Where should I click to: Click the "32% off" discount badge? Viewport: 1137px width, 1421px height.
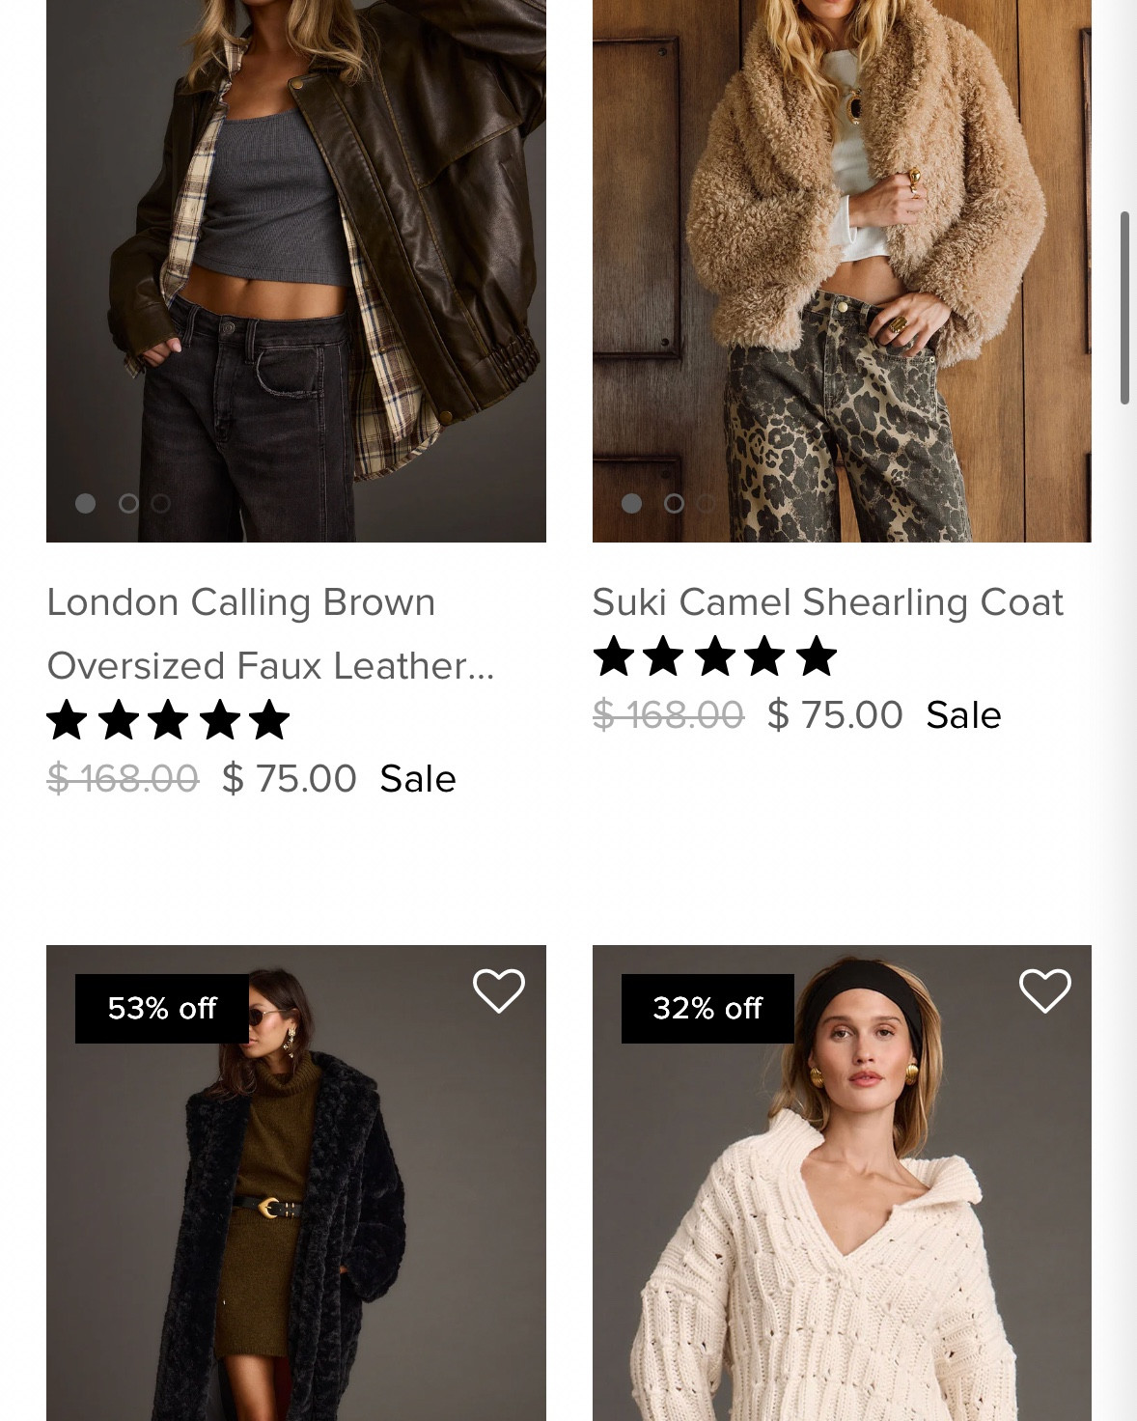pos(707,1009)
